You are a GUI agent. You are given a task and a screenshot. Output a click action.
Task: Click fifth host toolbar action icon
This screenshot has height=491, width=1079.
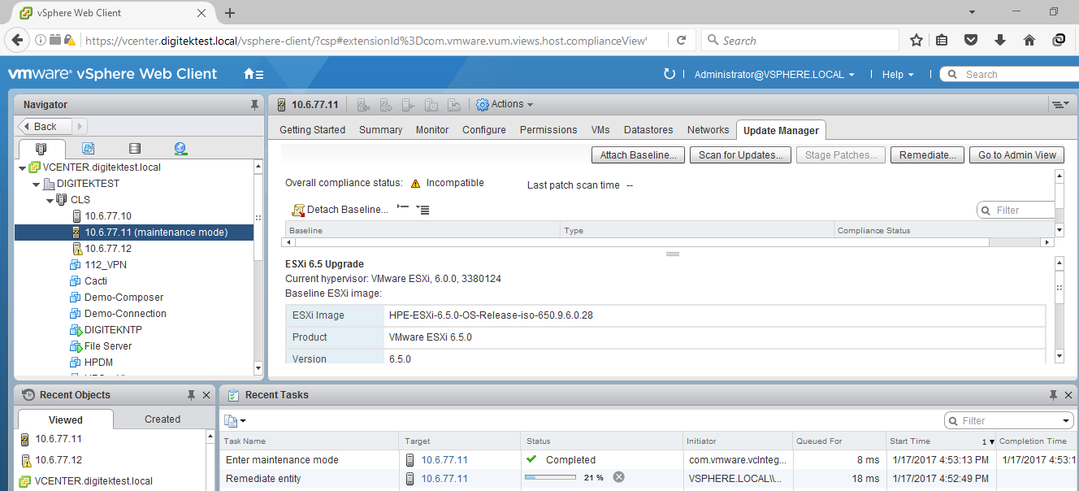(454, 105)
